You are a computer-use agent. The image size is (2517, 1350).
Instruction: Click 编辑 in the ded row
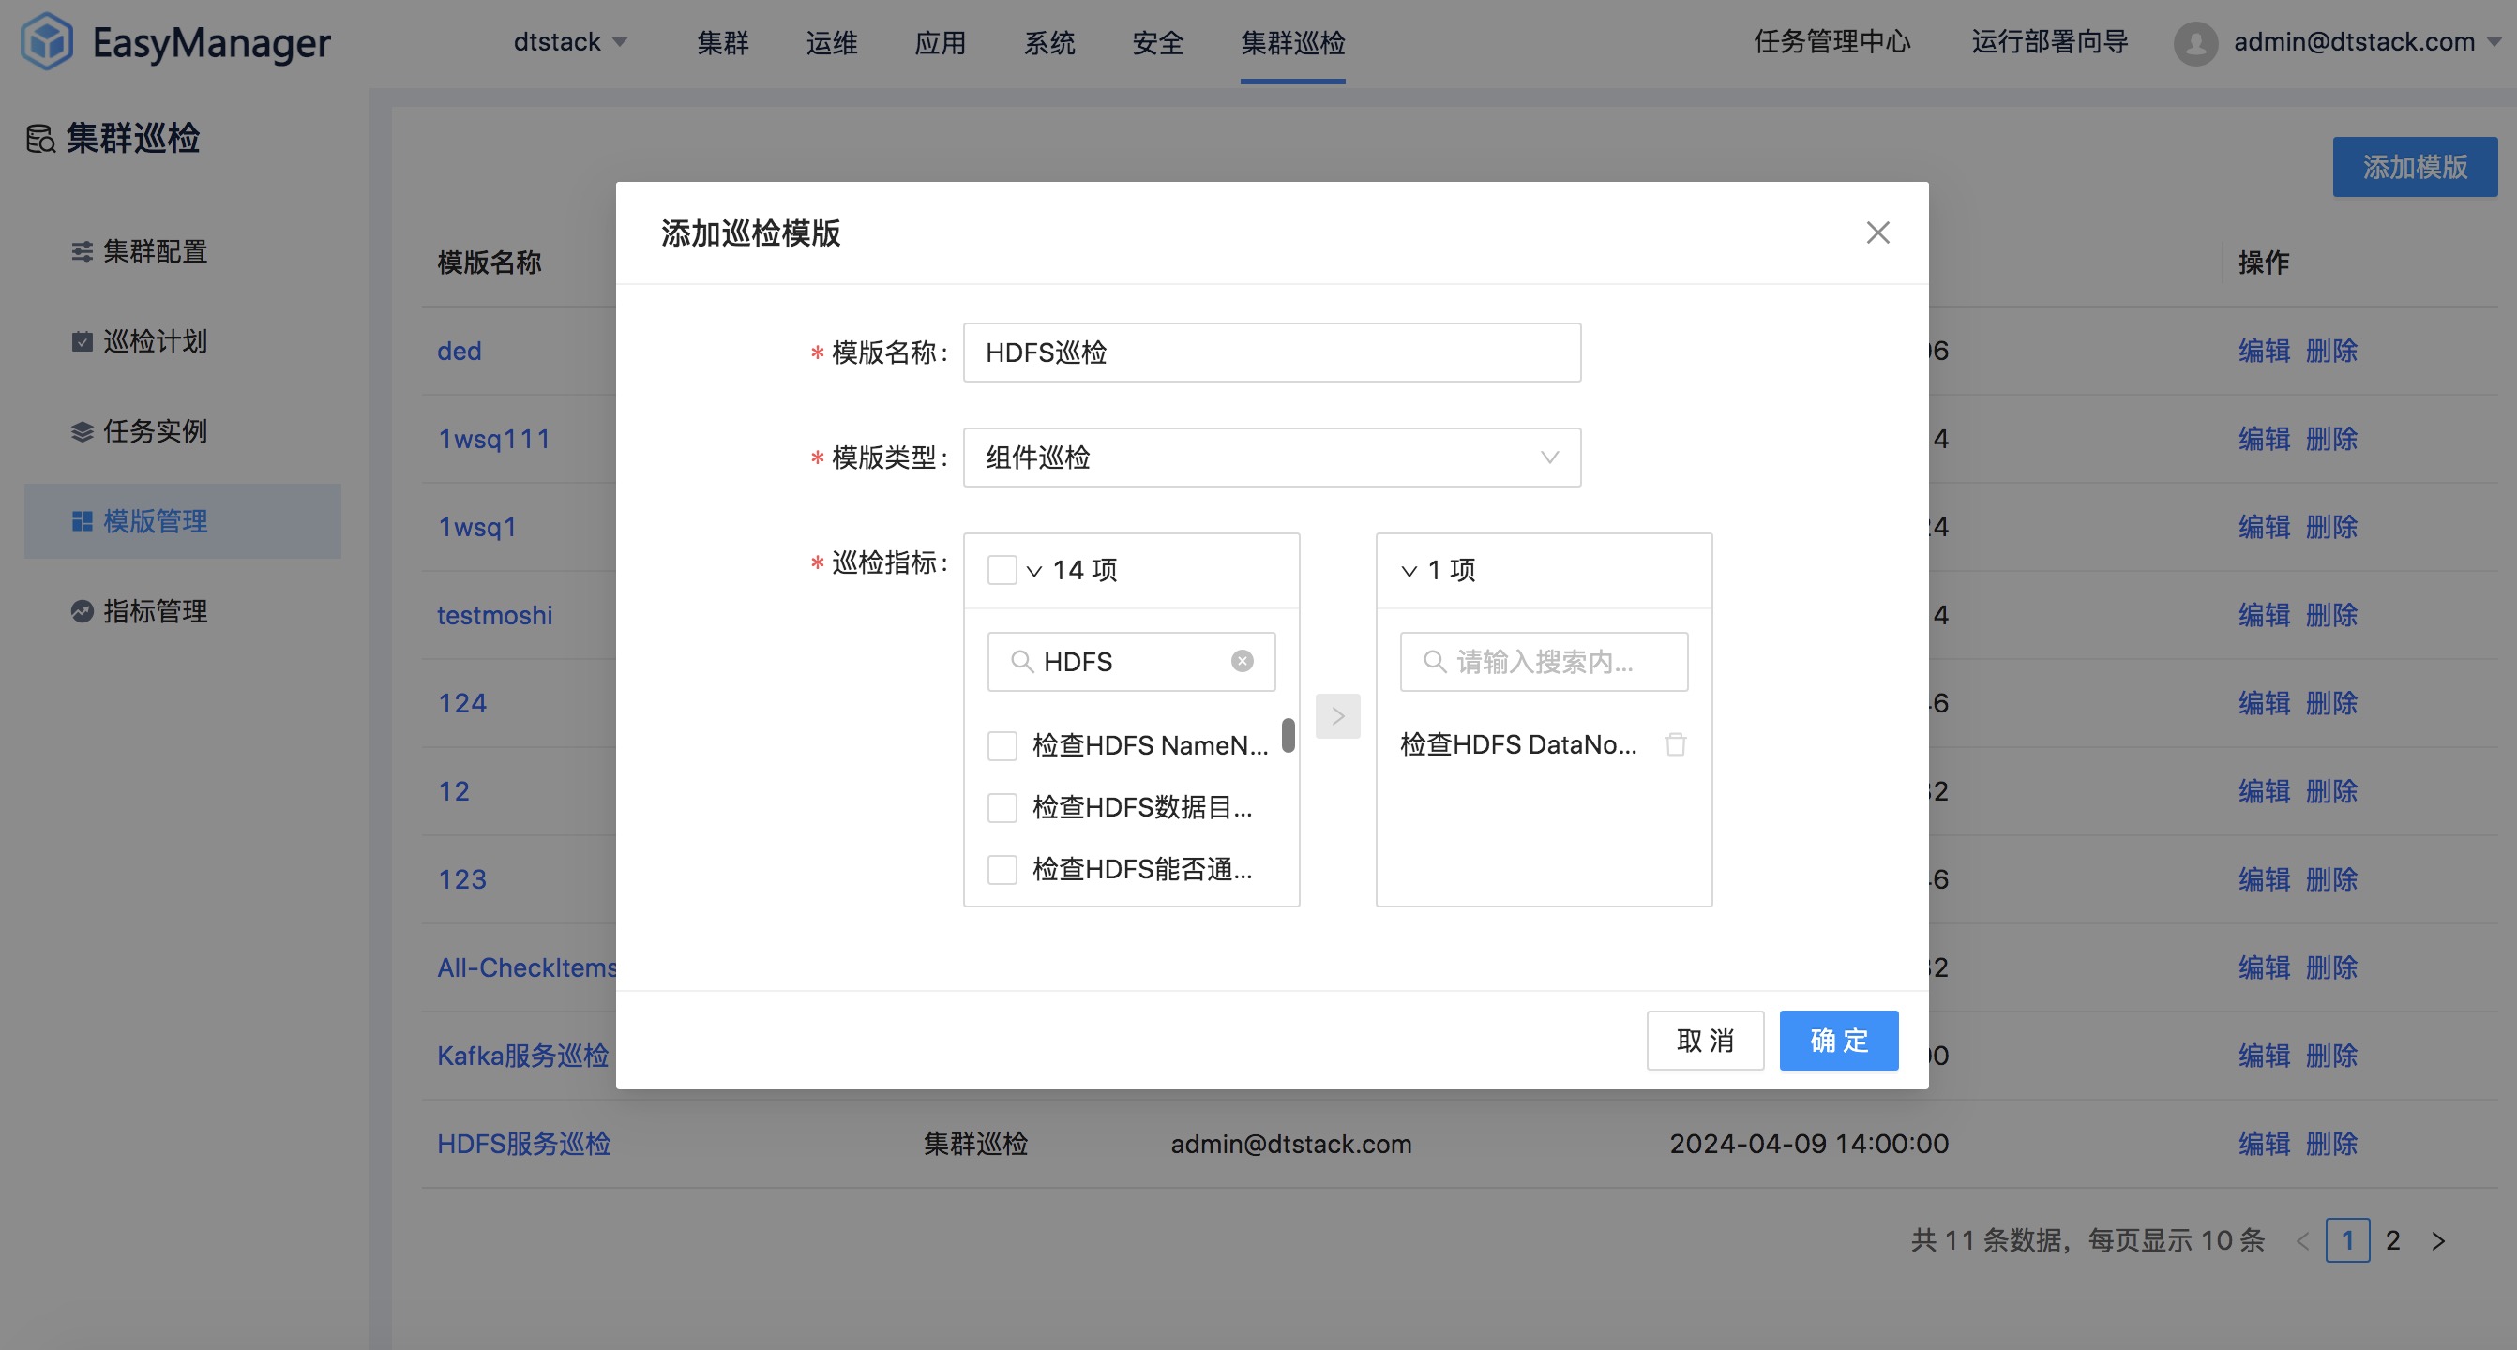(x=2264, y=351)
